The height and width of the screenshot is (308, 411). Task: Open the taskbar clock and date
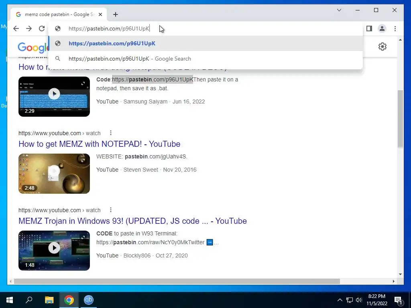[x=376, y=300]
